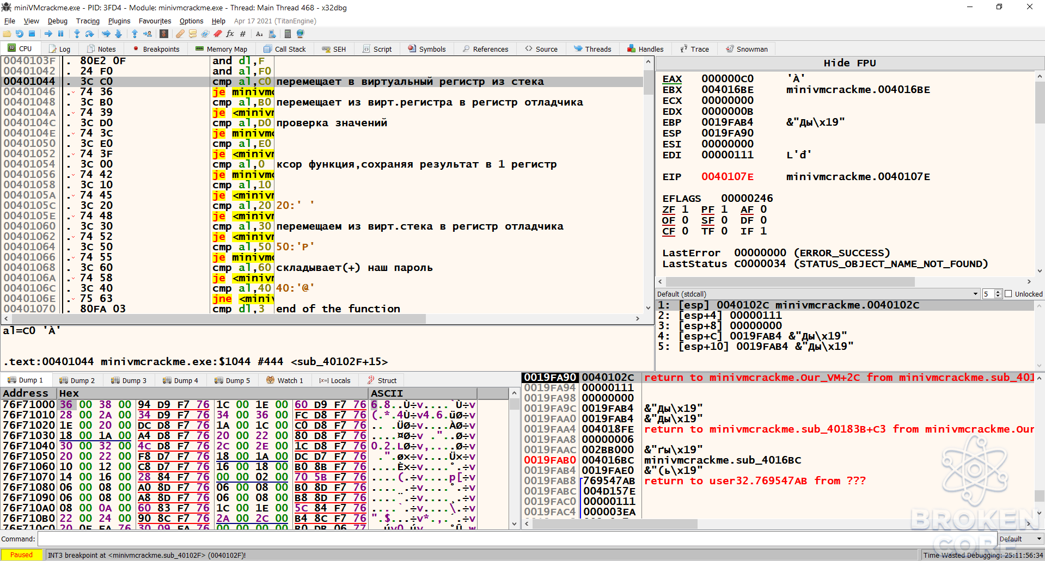Click the Comments speech bubble icon
Viewport: 1045px width, 561px height.
click(x=192, y=34)
